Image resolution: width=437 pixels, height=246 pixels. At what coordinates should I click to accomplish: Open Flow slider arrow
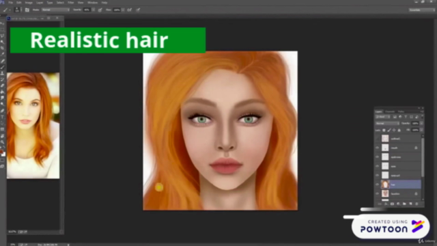point(123,10)
